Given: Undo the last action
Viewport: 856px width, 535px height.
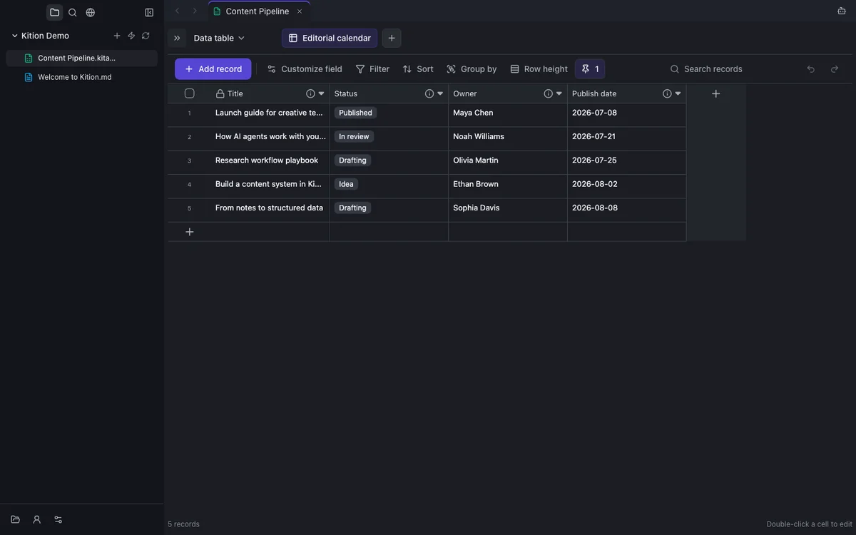Looking at the screenshot, I should pos(810,69).
